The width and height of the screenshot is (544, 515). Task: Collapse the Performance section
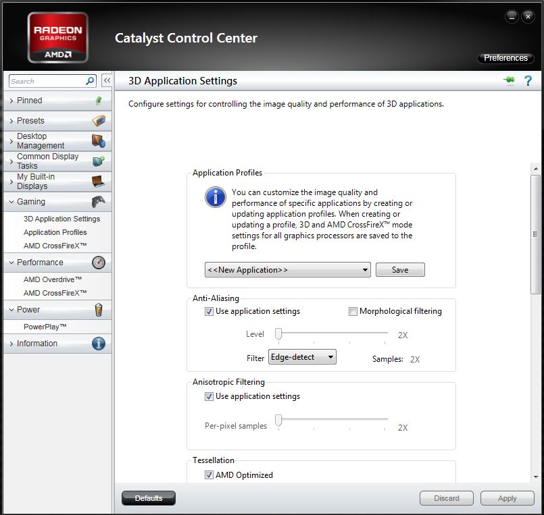click(x=11, y=263)
